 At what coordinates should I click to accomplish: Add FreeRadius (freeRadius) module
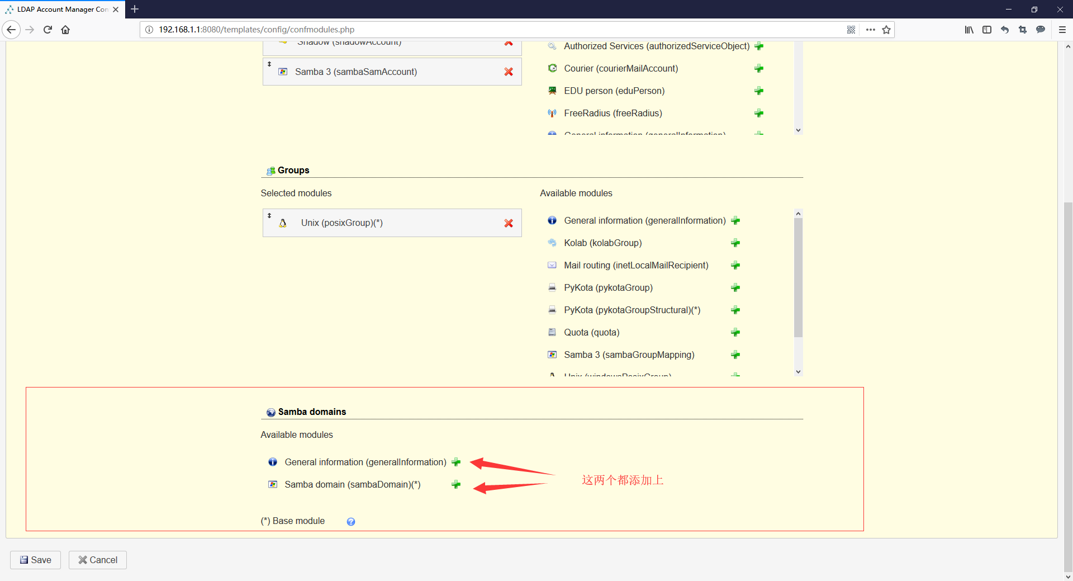coord(759,113)
